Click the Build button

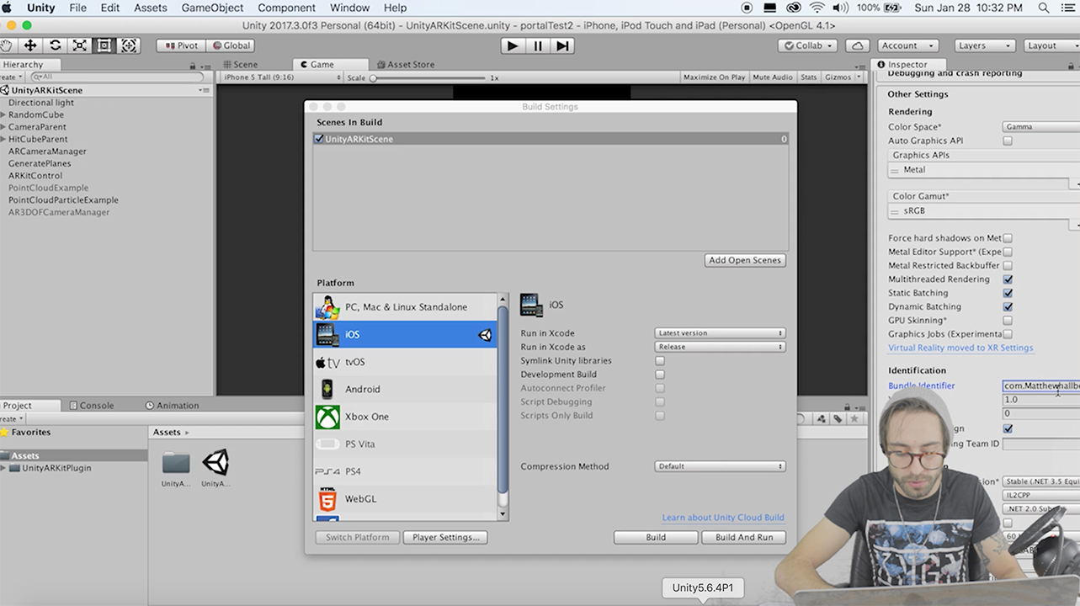point(656,537)
